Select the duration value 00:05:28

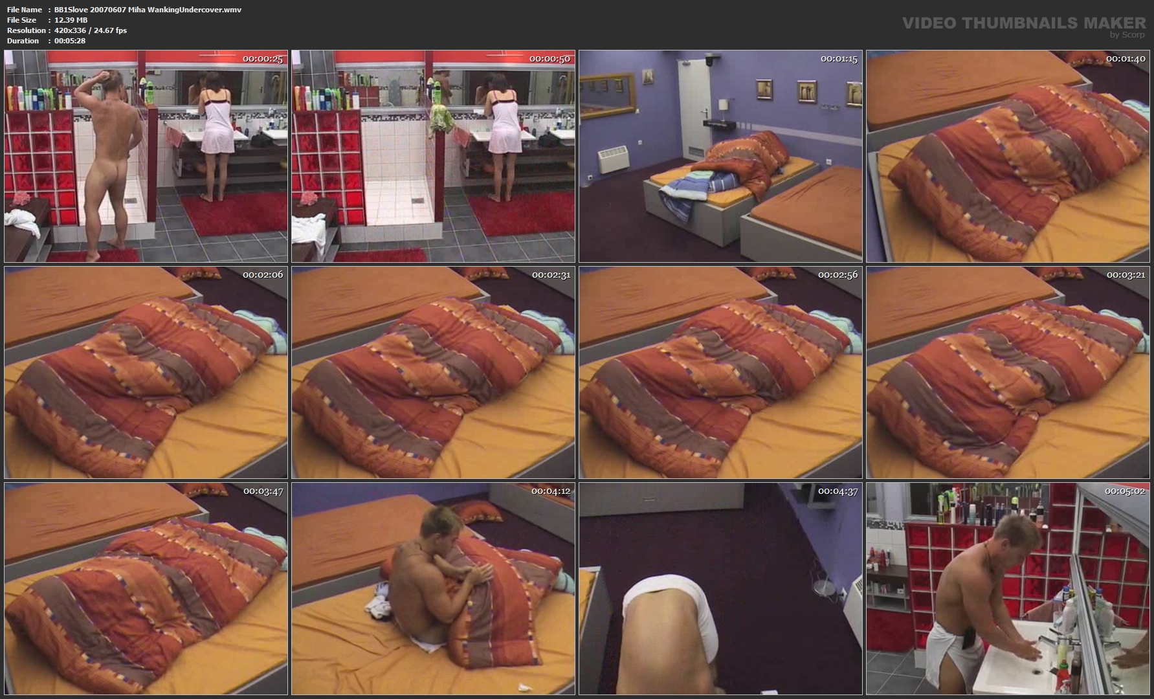click(70, 41)
